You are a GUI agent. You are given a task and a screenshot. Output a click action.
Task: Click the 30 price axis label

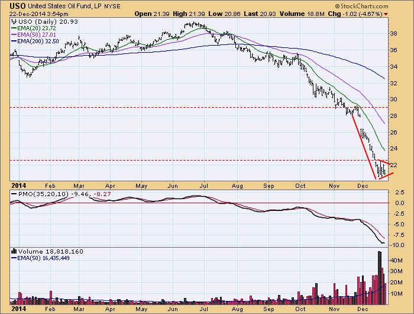click(x=394, y=100)
